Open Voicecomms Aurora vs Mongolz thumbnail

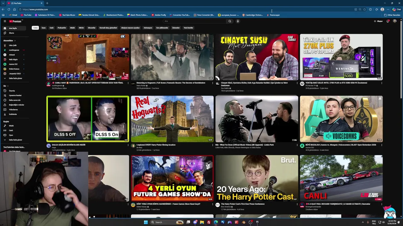coord(341,119)
